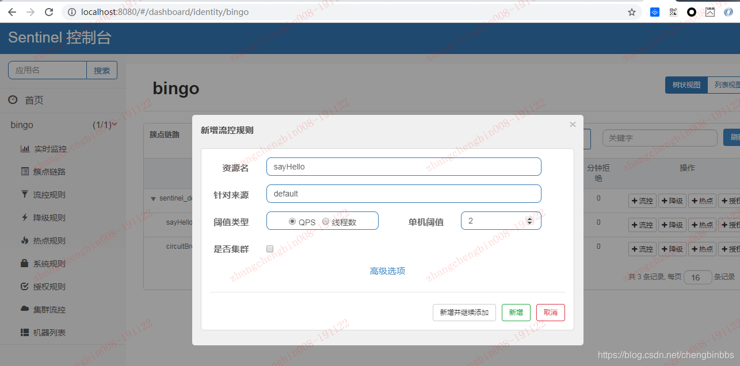Collapse the sentinel_de tree row triangle
Image resolution: width=740 pixels, height=366 pixels.
point(153,199)
